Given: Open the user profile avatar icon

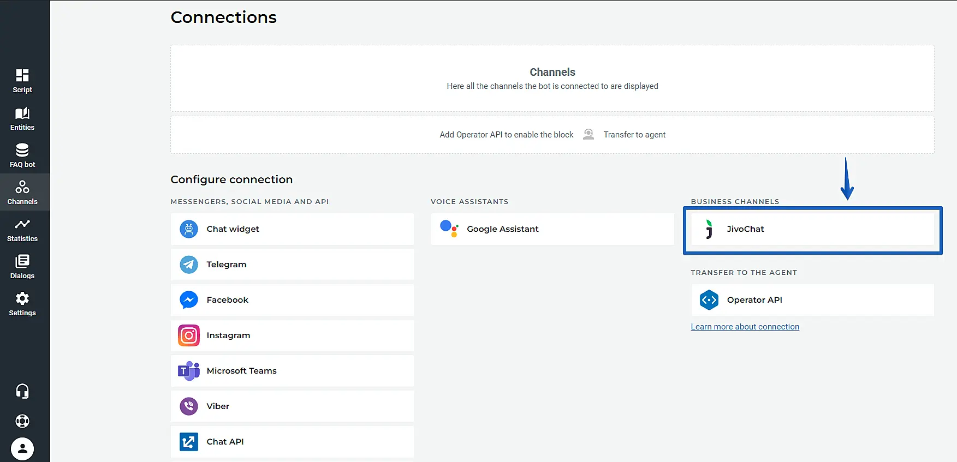Looking at the screenshot, I should 22,449.
